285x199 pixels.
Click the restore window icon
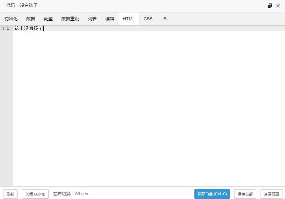tap(270, 6)
